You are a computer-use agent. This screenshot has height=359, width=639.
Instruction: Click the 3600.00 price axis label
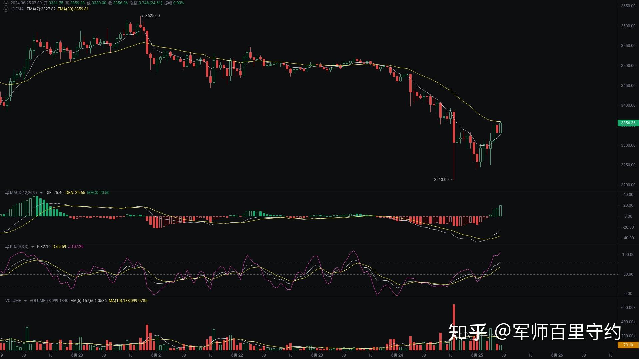click(628, 26)
